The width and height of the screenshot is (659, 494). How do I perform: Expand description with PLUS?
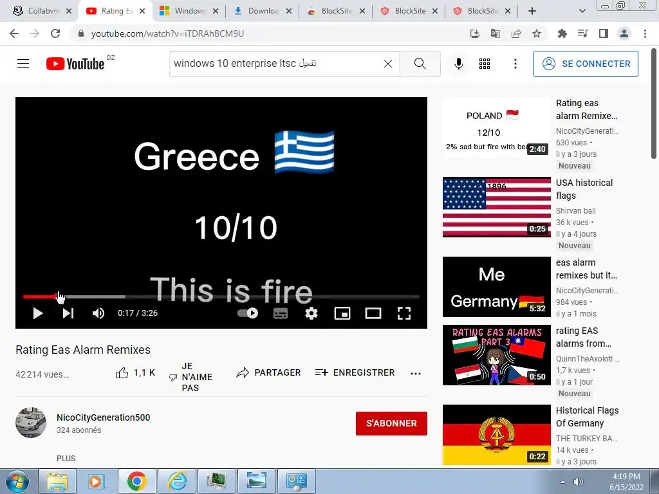coord(66,458)
